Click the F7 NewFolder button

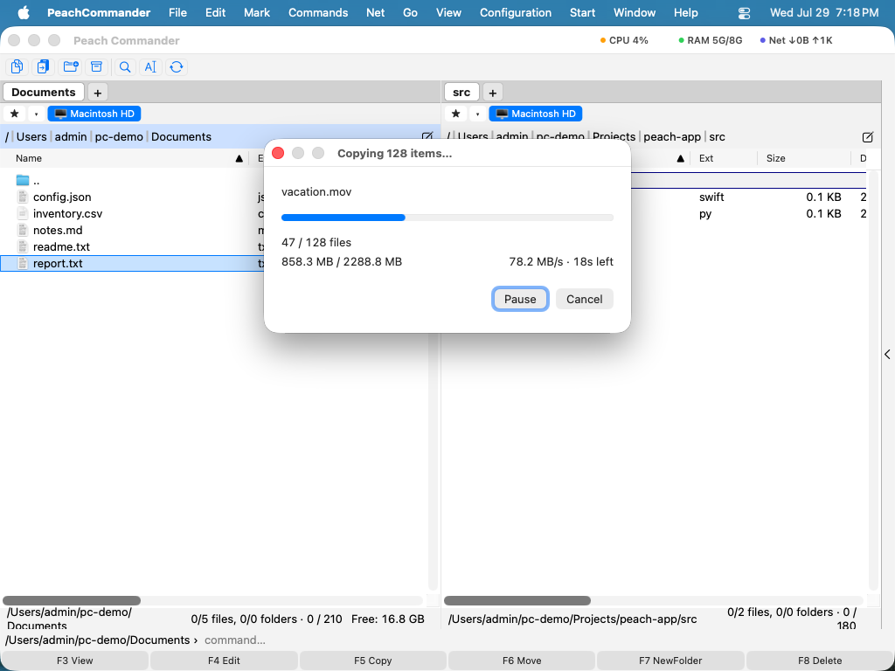point(670,661)
